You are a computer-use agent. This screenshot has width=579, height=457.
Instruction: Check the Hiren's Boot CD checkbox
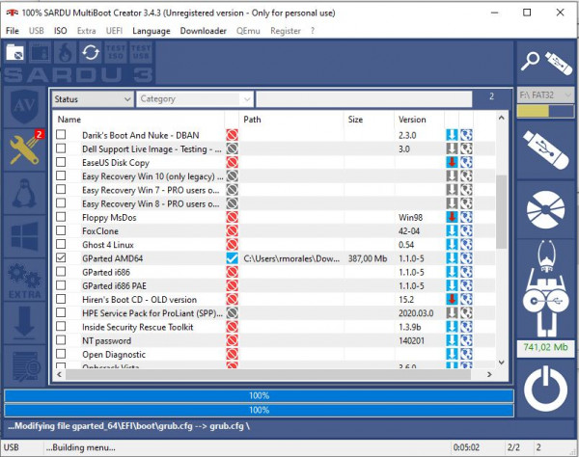[x=61, y=299]
